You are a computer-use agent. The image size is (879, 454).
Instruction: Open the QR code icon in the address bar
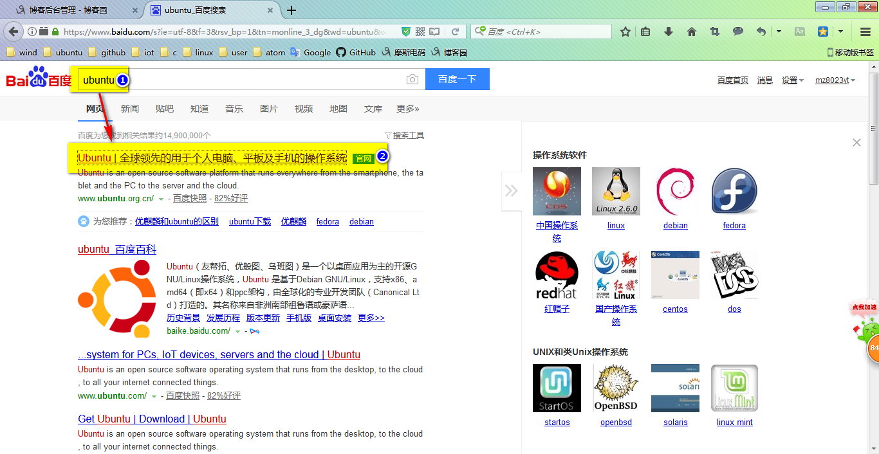click(420, 32)
